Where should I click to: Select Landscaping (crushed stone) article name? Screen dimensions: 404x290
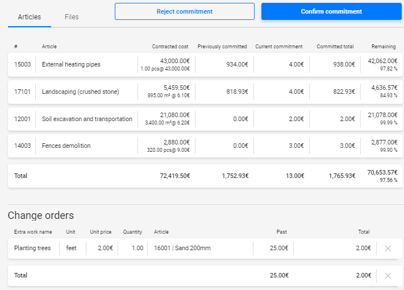(80, 92)
